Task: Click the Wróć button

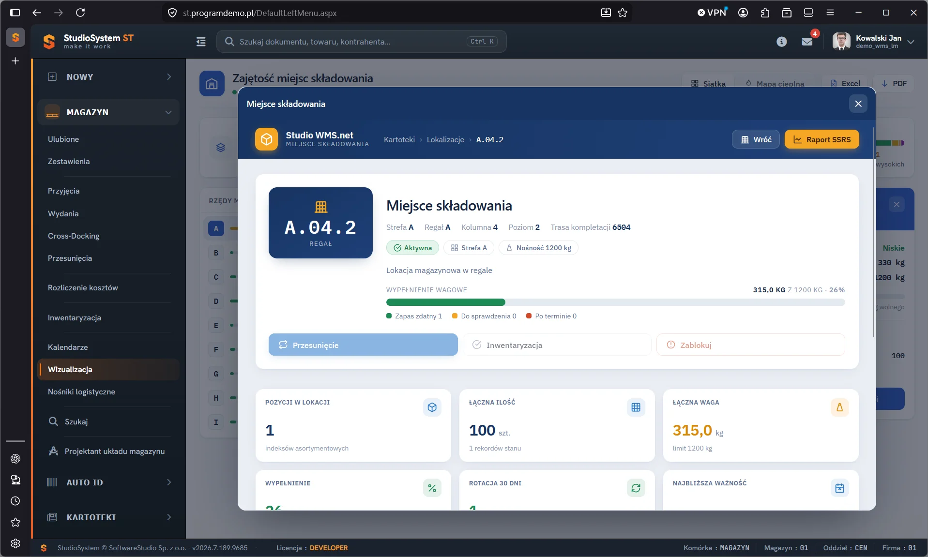Action: tap(756, 139)
